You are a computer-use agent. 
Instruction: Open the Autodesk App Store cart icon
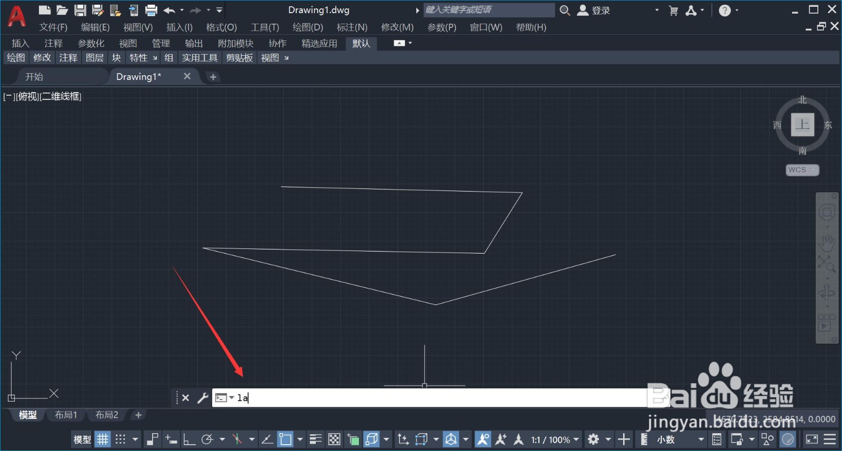tap(673, 11)
